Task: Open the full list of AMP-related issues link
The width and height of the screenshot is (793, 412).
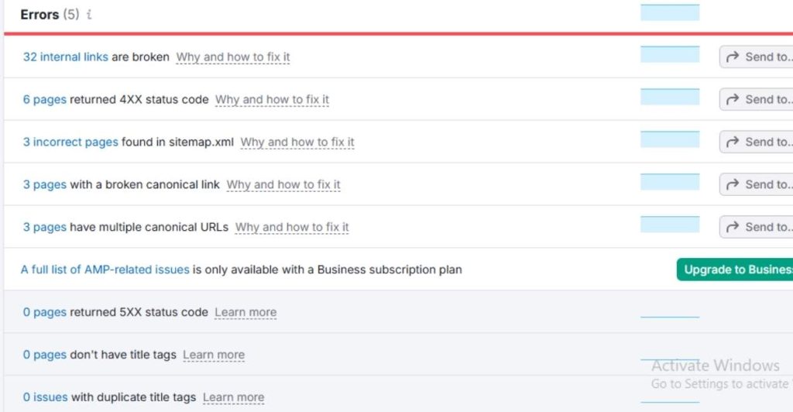Action: pyautogui.click(x=105, y=270)
